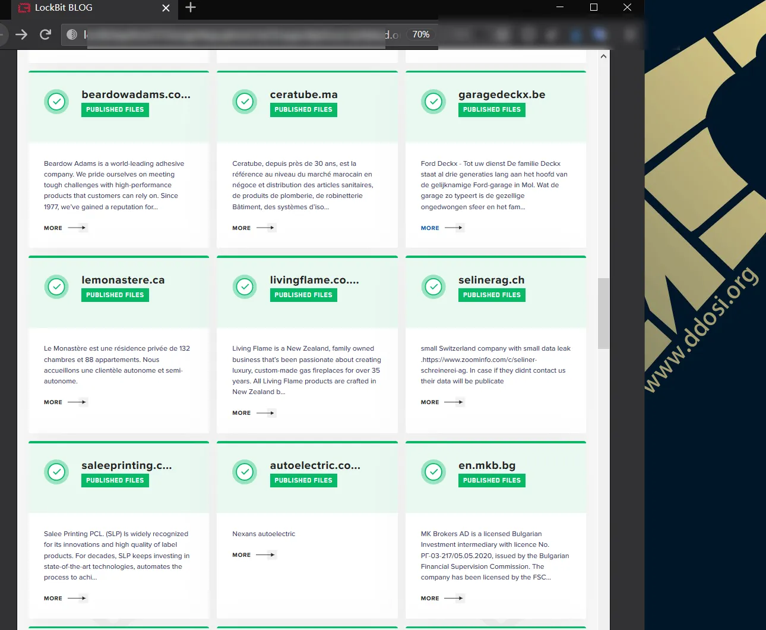
Task: Open MORE link for Ford Deckx garage
Action: pyautogui.click(x=442, y=228)
